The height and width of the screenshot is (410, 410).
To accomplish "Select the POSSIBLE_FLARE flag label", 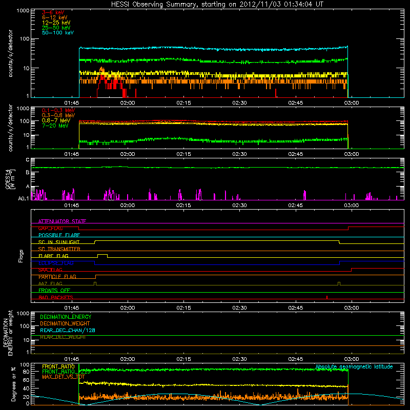I will (x=59, y=235).
